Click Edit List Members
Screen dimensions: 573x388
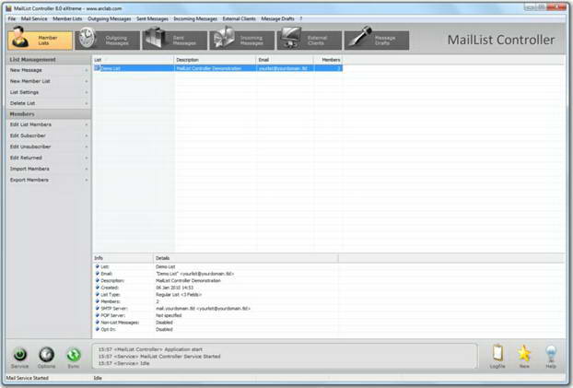pyautogui.click(x=49, y=124)
